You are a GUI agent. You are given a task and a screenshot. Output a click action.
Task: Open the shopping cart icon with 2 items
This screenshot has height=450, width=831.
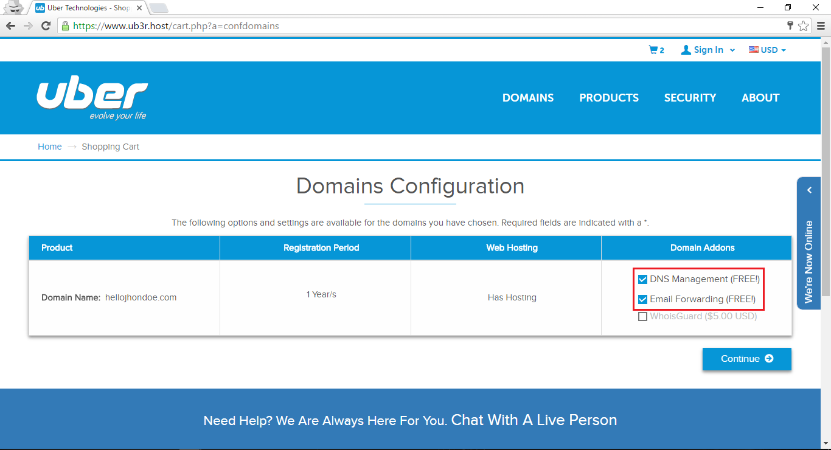[x=656, y=50]
